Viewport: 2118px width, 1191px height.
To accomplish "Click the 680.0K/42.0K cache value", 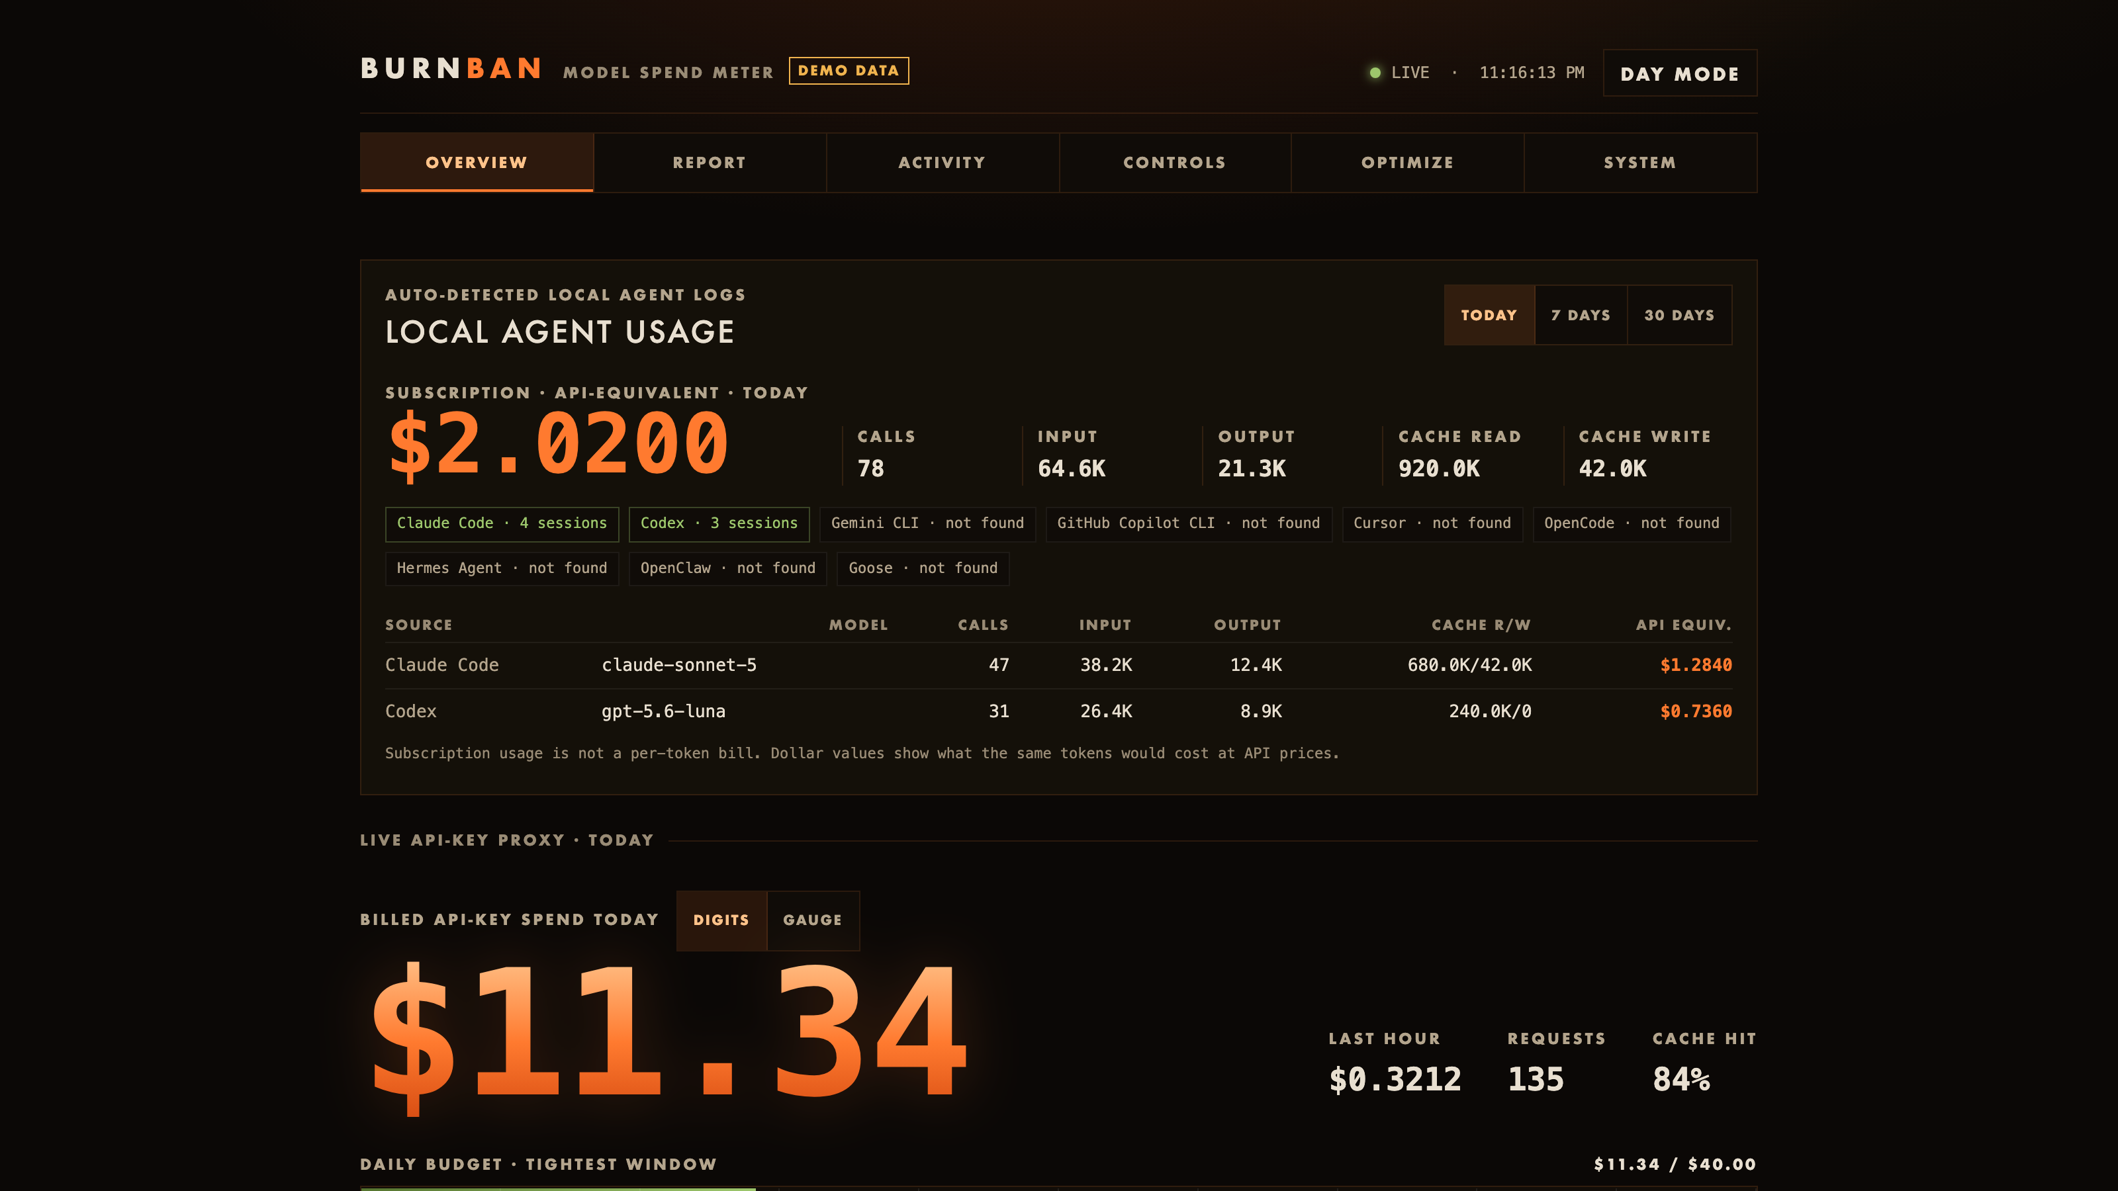I will (1469, 665).
